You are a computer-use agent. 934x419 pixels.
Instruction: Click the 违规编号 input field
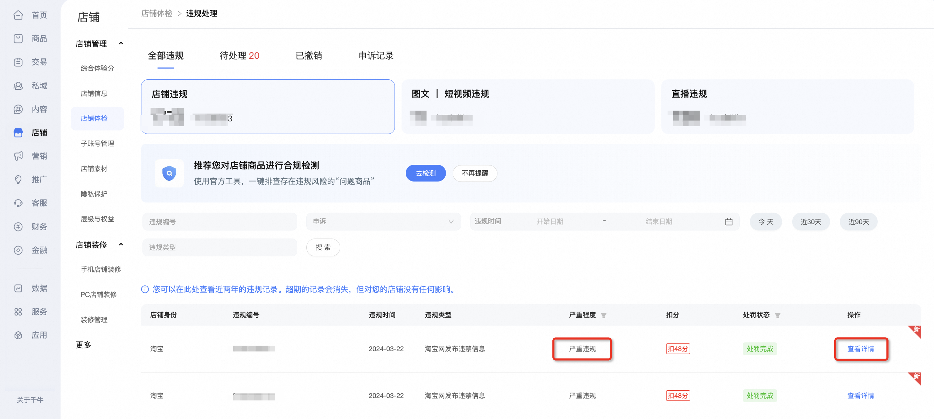pos(220,221)
